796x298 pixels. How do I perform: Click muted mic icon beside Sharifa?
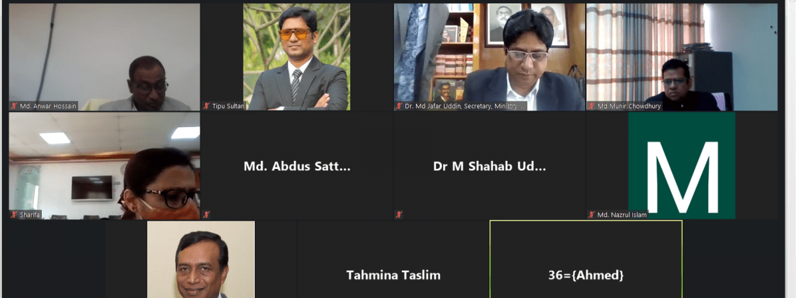(x=13, y=215)
